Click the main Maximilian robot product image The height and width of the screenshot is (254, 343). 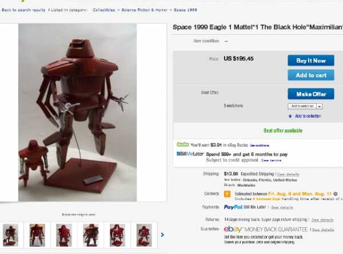[77, 112]
